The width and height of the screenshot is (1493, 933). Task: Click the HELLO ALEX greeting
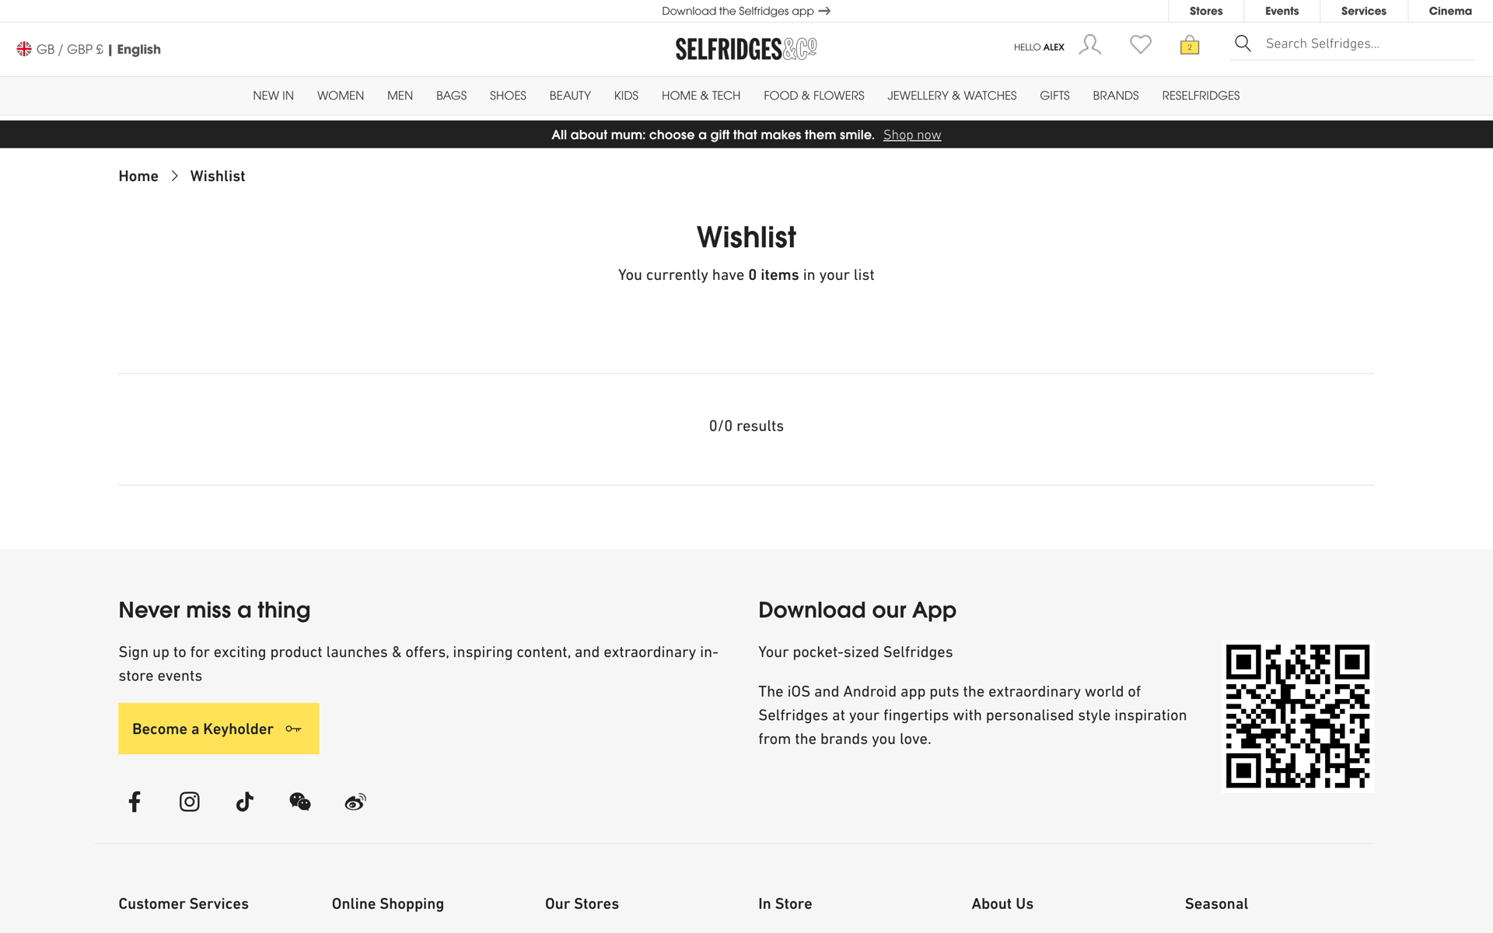1039,47
